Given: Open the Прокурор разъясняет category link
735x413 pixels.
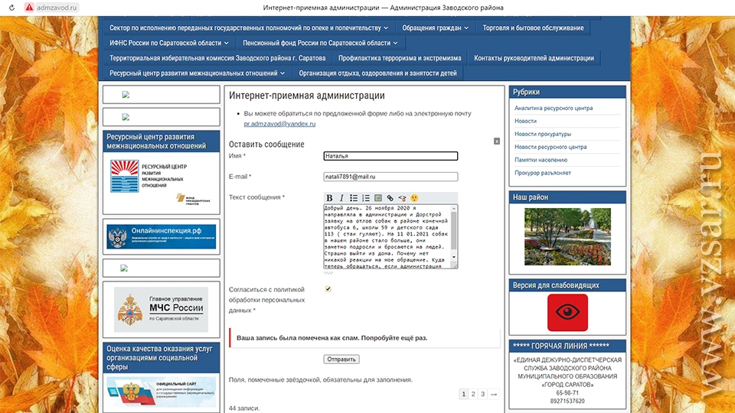Looking at the screenshot, I should 543,173.
